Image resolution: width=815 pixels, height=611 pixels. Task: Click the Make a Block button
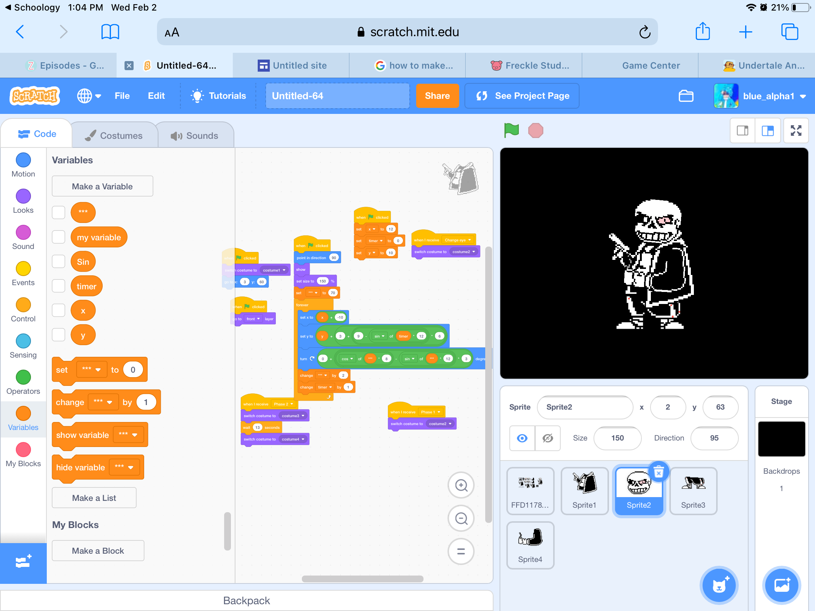click(98, 550)
